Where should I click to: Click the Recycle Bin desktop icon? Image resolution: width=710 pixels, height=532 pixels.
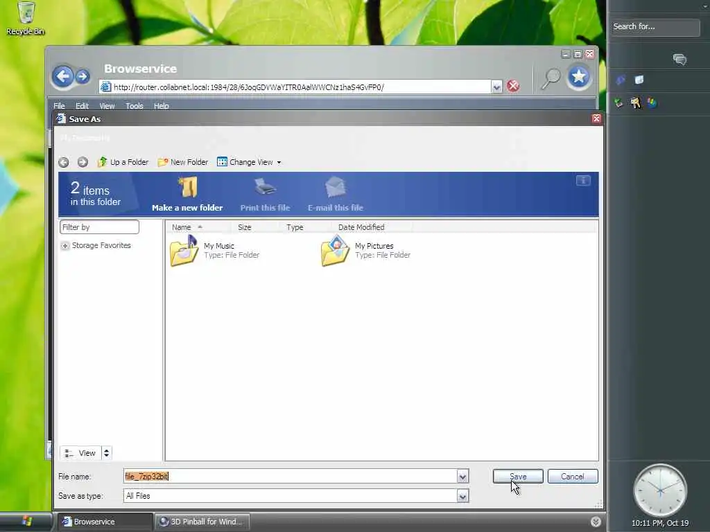[x=26, y=19]
